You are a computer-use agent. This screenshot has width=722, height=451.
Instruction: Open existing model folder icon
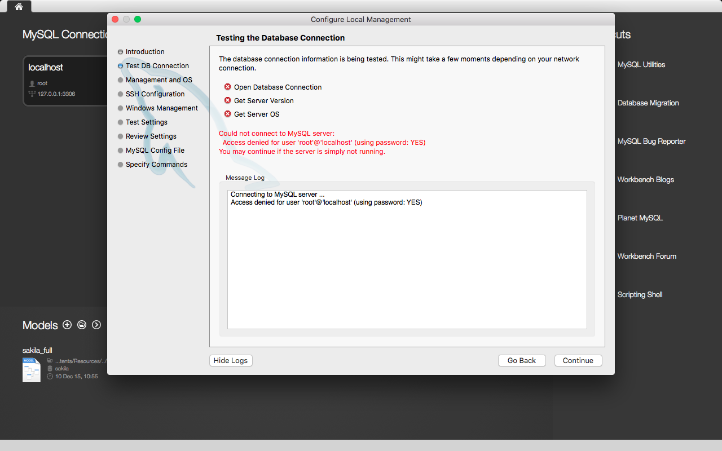[82, 325]
